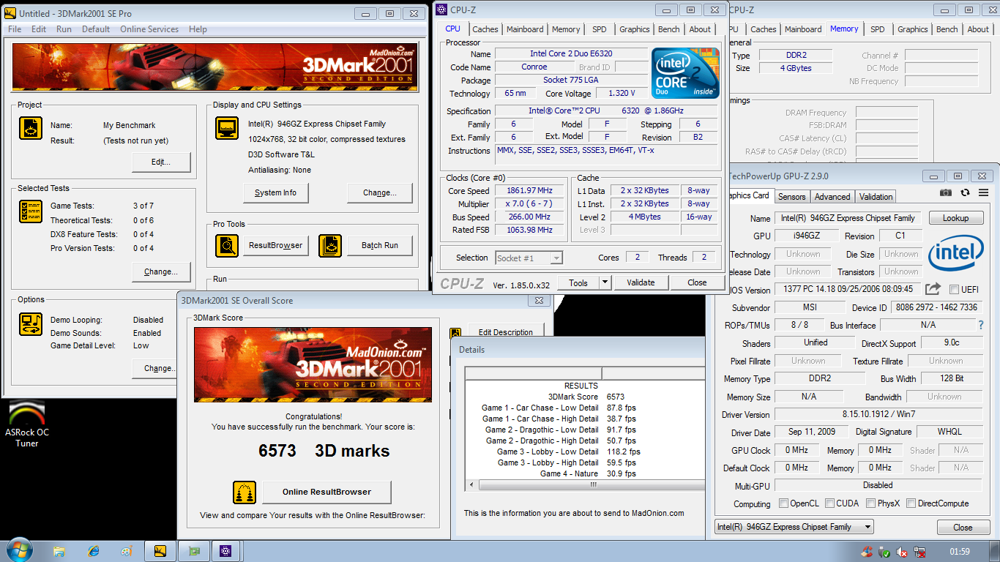1000x562 pixels.
Task: Open Windows Explorer from the taskbar
Action: pos(59,551)
